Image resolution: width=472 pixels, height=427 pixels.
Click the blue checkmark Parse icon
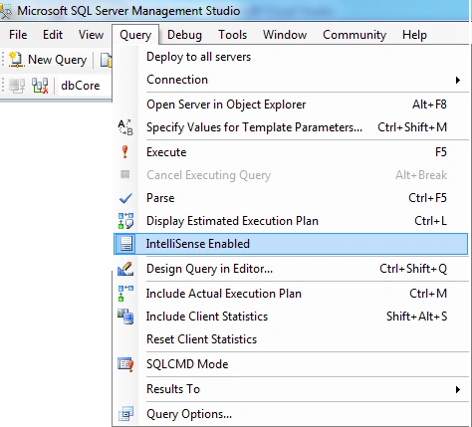click(x=125, y=198)
